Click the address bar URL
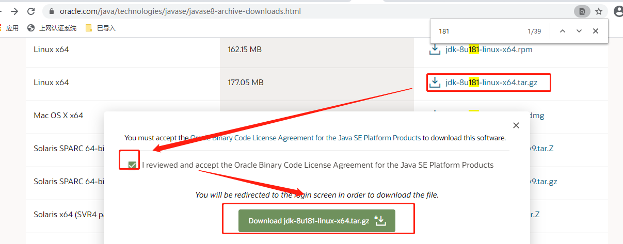This screenshot has width=623, height=244. (x=180, y=11)
